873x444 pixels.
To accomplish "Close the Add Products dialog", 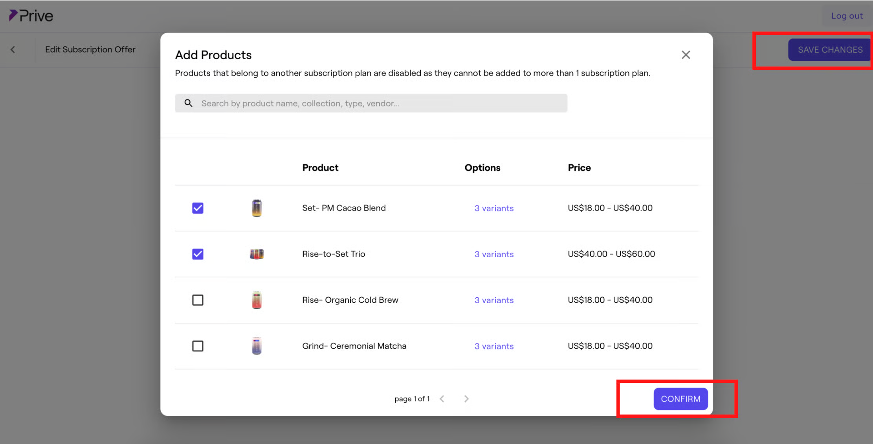I will 686,55.
